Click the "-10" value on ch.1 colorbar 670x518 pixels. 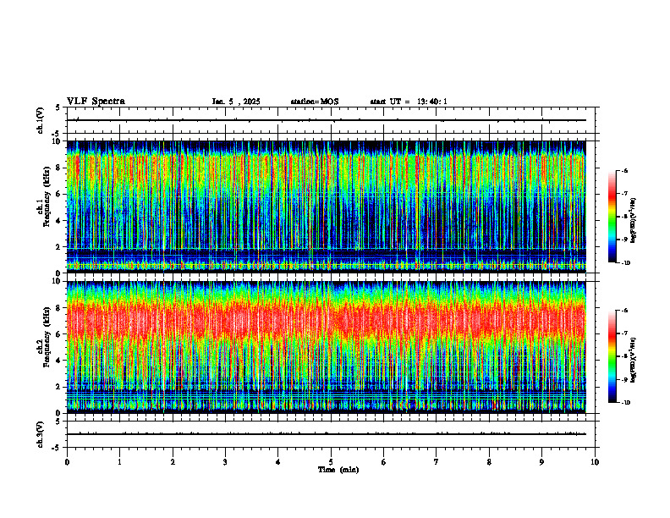[626, 263]
